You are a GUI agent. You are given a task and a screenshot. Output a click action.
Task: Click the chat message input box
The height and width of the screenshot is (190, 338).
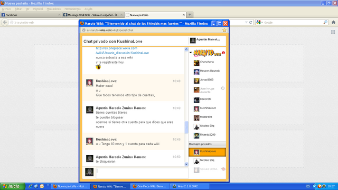pyautogui.click(x=142, y=173)
